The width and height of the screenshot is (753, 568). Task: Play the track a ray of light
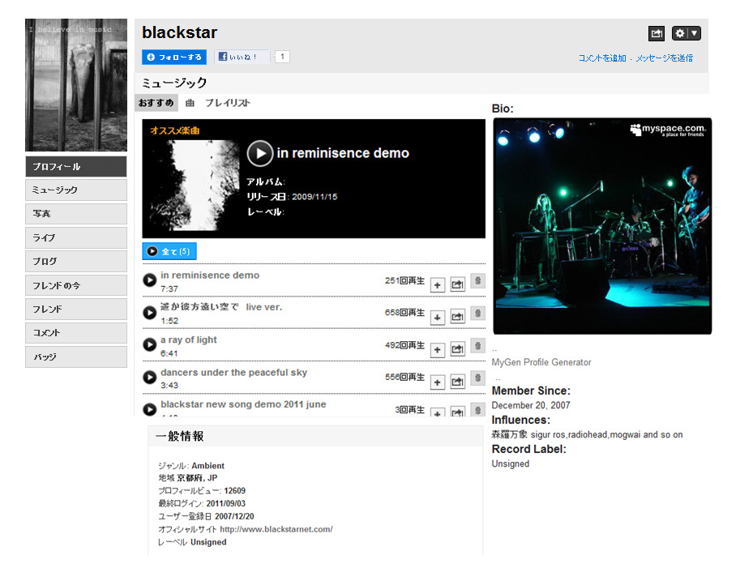click(150, 344)
